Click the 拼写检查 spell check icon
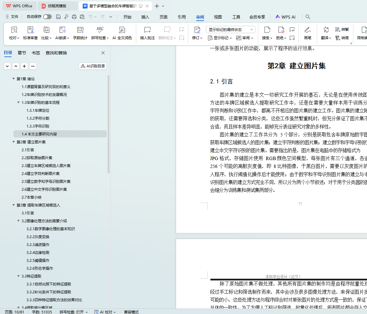 pyautogui.click(x=100, y=30)
